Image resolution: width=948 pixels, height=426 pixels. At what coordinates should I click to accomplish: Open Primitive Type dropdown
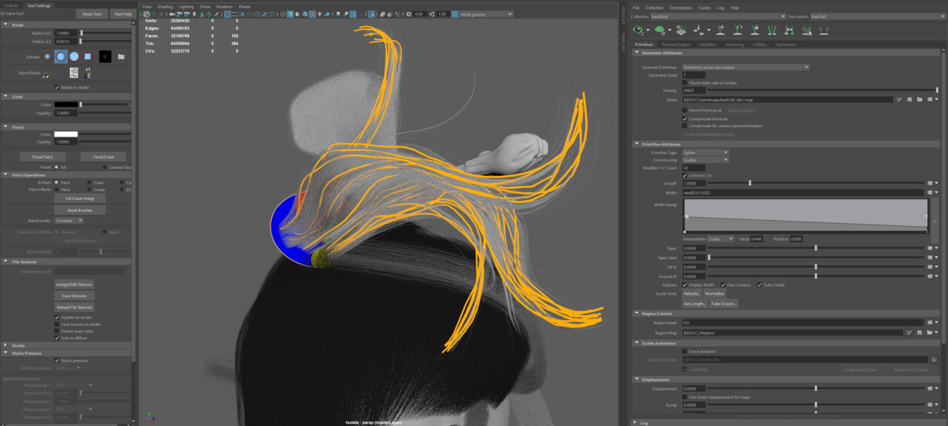705,153
